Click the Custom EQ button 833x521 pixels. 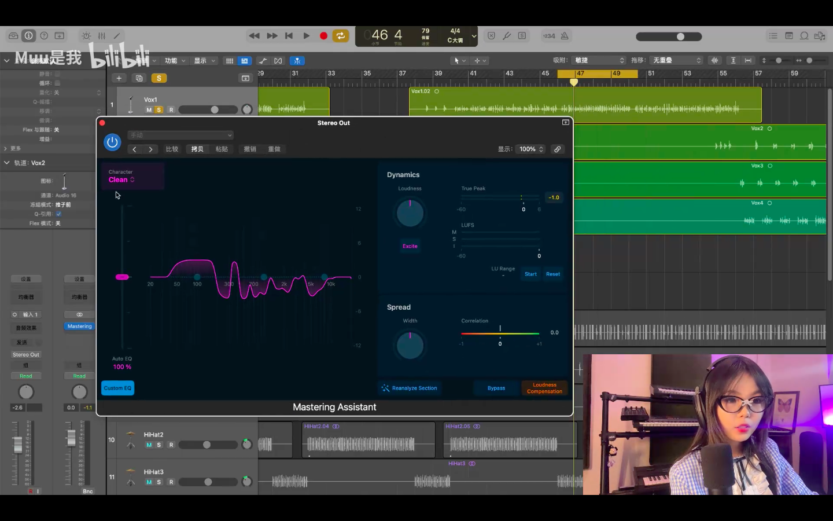pos(117,388)
